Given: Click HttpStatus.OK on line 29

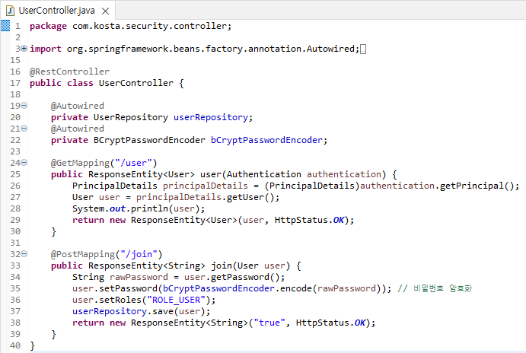Looking at the screenshot, I should (x=309, y=220).
